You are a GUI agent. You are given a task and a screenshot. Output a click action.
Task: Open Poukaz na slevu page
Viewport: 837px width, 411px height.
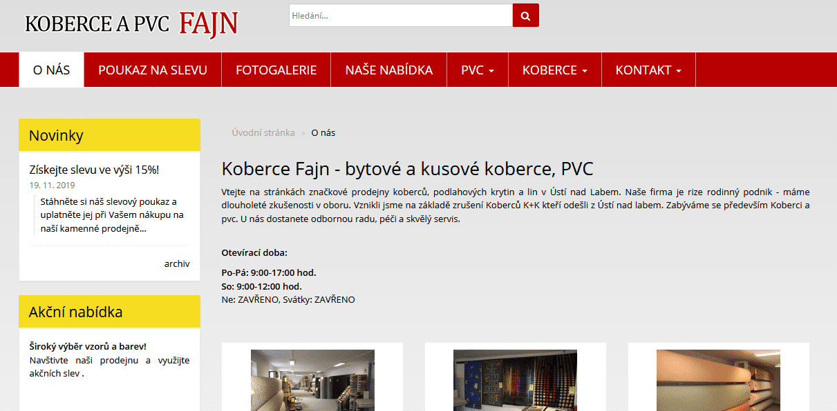tap(153, 70)
